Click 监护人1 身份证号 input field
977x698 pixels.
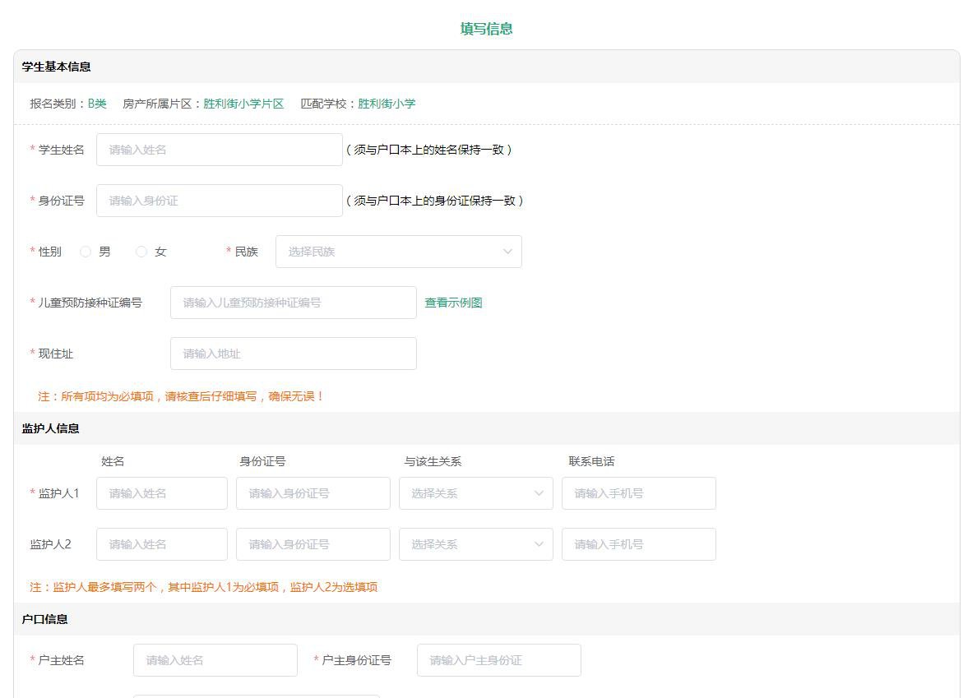click(313, 493)
